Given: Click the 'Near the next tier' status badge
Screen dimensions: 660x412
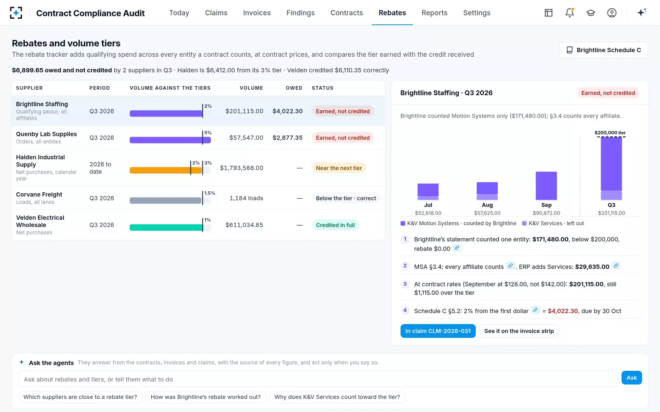Looking at the screenshot, I should (339, 168).
